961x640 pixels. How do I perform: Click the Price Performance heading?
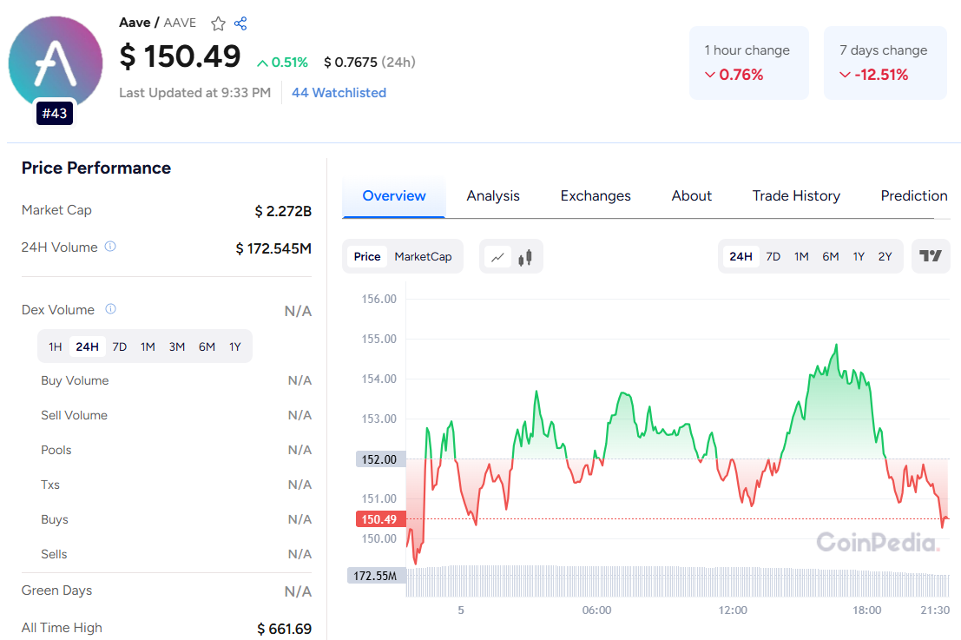coord(96,168)
